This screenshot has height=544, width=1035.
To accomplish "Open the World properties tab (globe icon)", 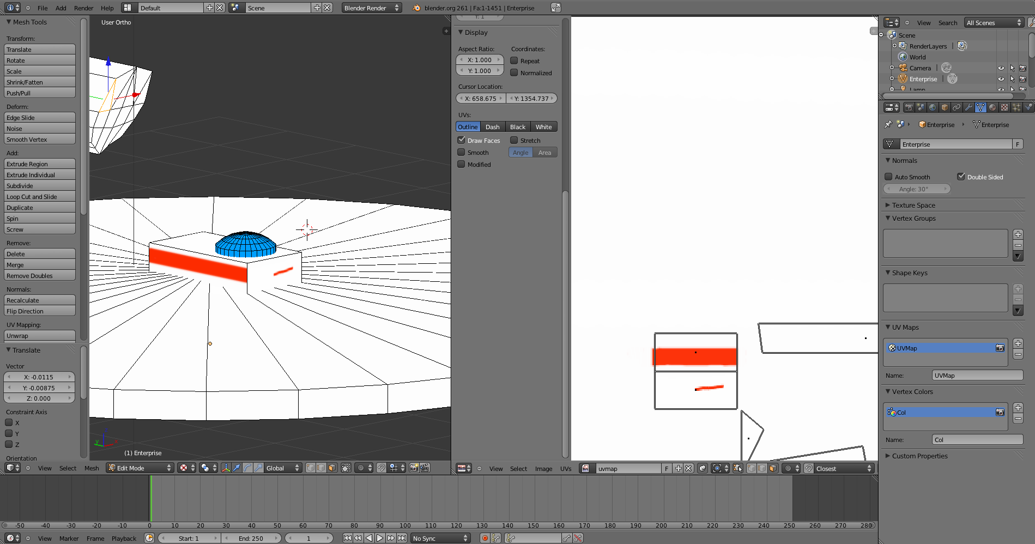I will 933,107.
